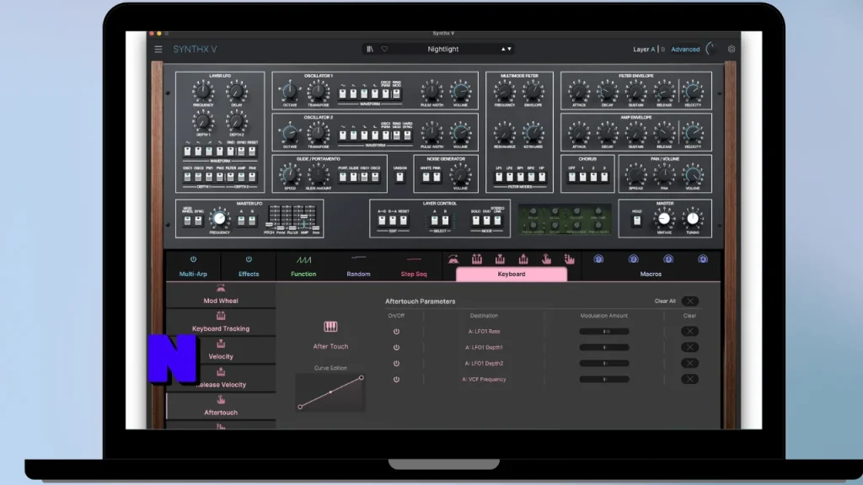Click the Mod Wheel icon above Keyboard tab

[x=453, y=259]
